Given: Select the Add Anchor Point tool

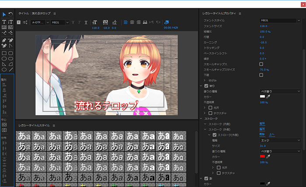Looking at the screenshot, I should (4, 46).
